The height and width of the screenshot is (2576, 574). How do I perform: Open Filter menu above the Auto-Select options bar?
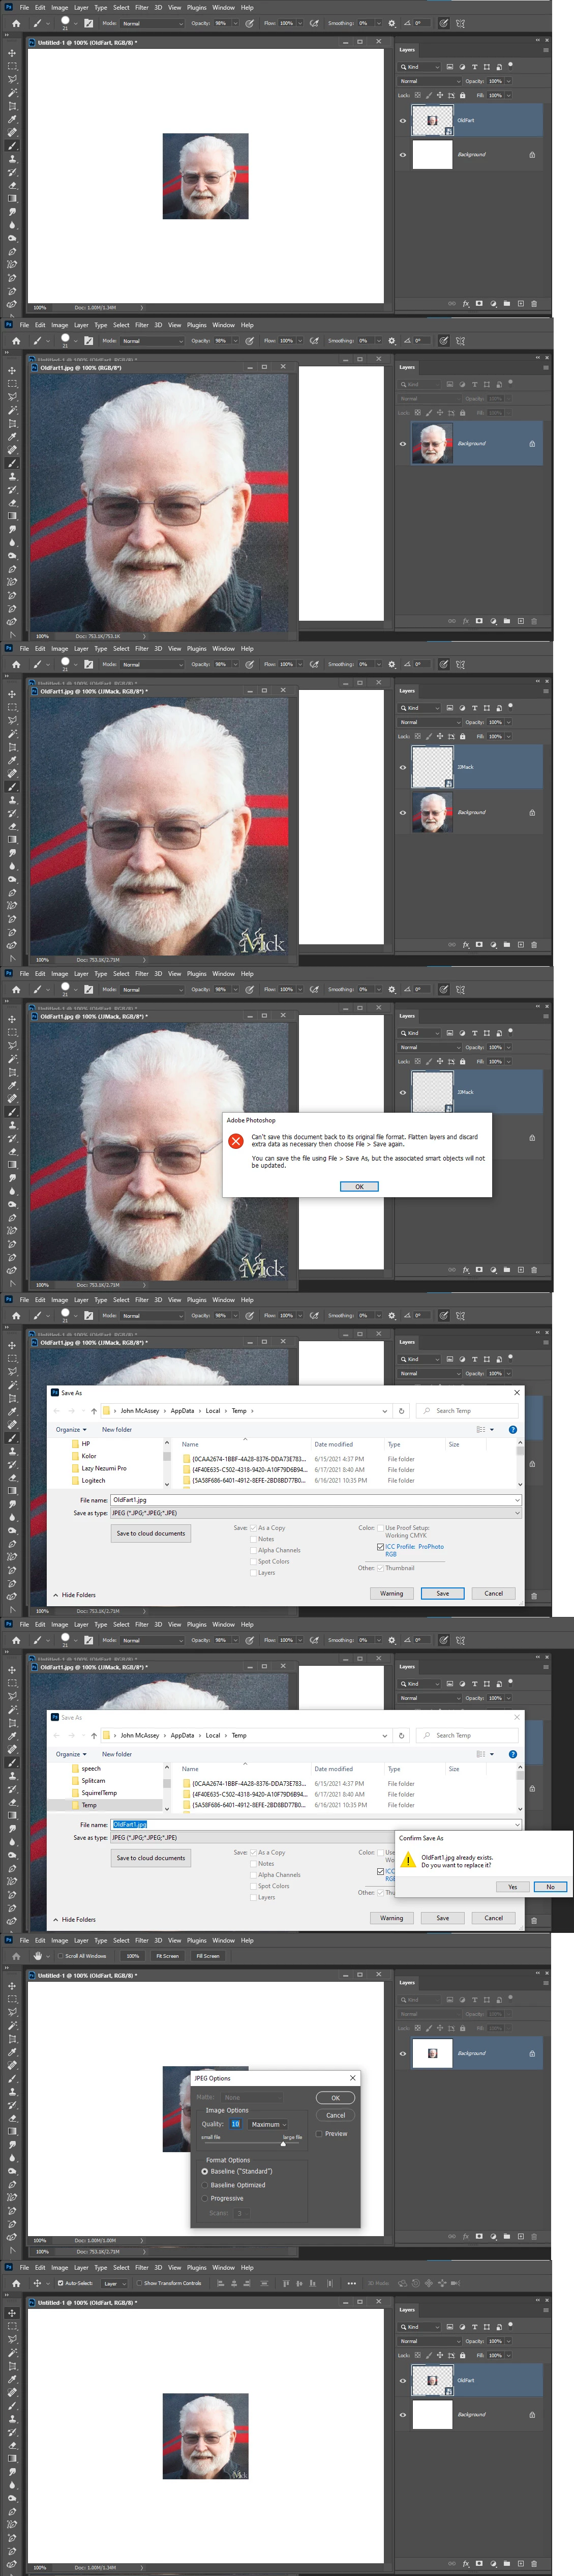point(142,2268)
